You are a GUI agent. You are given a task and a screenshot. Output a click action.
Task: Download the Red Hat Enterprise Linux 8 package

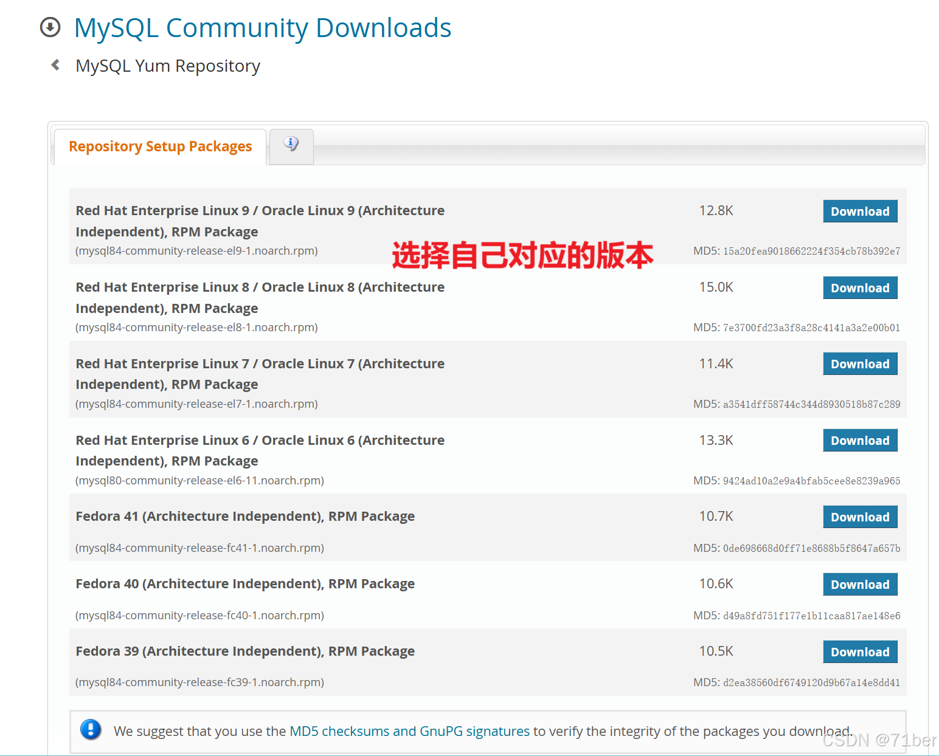pyautogui.click(x=860, y=288)
